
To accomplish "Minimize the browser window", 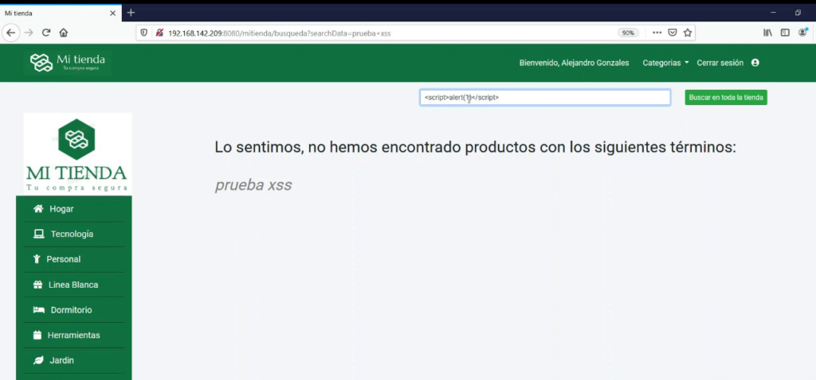I will (x=773, y=13).
